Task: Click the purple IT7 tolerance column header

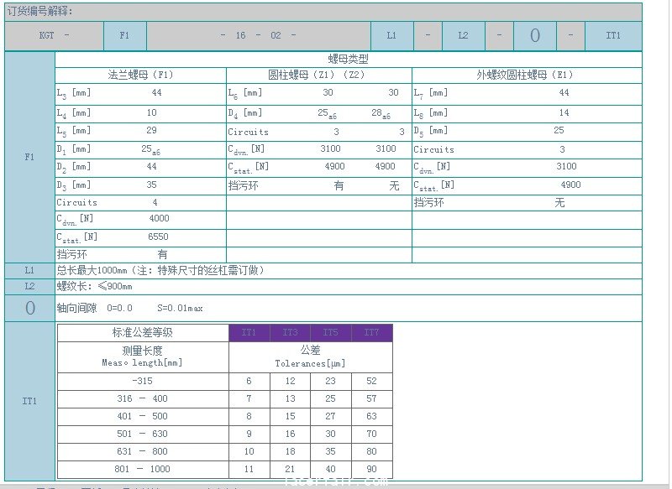Action: pos(371,333)
